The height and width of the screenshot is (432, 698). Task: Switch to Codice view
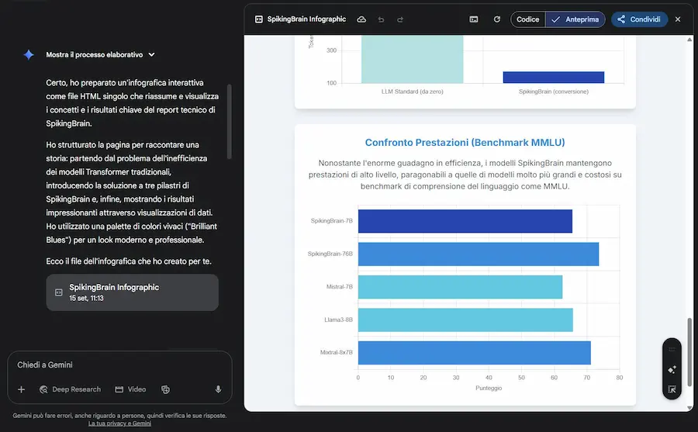pos(528,19)
